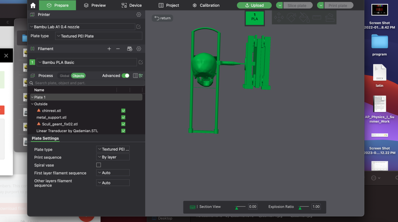The height and width of the screenshot is (222, 398).
Task: Open the Print sequence dropdown
Action: pyautogui.click(x=113, y=157)
